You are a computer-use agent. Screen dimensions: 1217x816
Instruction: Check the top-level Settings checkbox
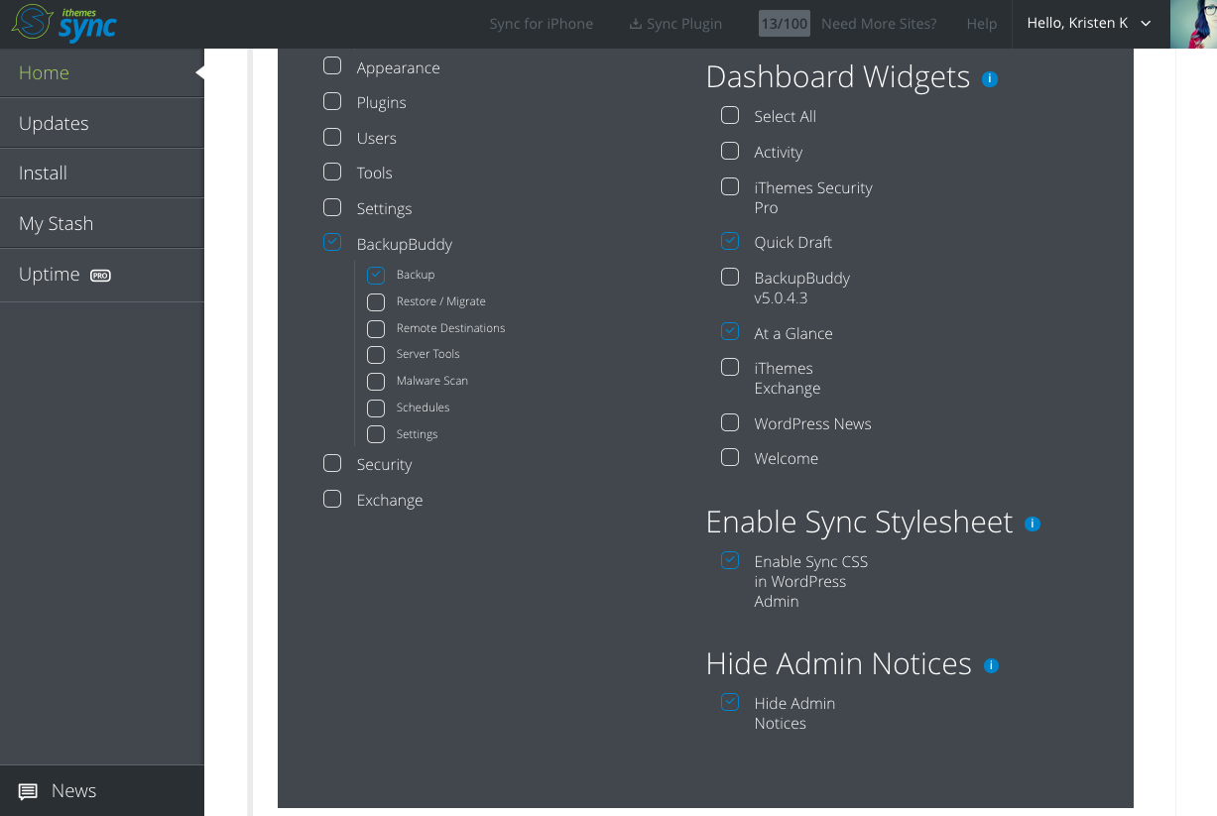click(332, 207)
